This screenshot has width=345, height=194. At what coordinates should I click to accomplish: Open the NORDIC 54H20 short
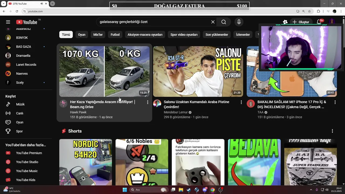click(x=86, y=162)
